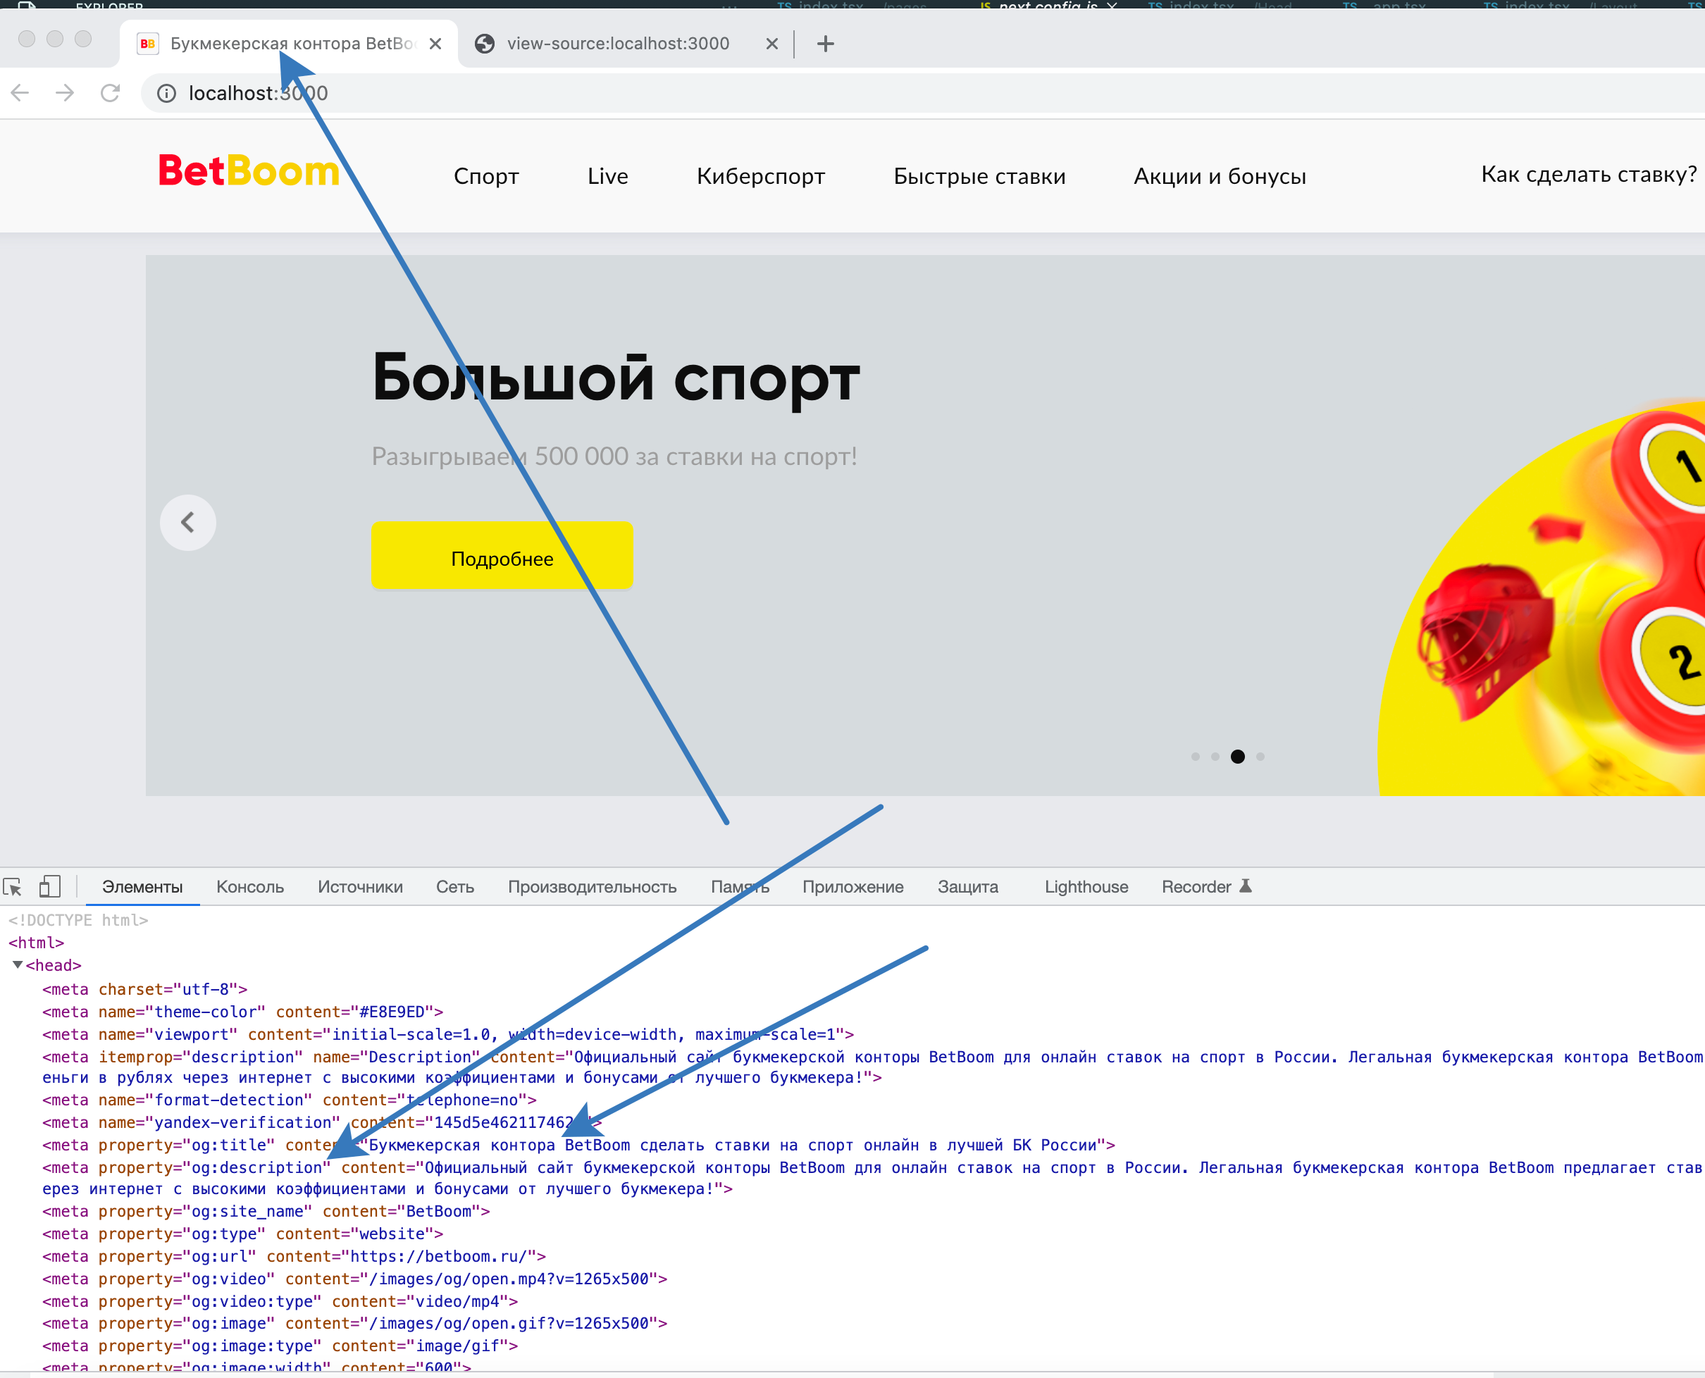Open the site information dropdown in address bar
The image size is (1705, 1378).
point(166,93)
